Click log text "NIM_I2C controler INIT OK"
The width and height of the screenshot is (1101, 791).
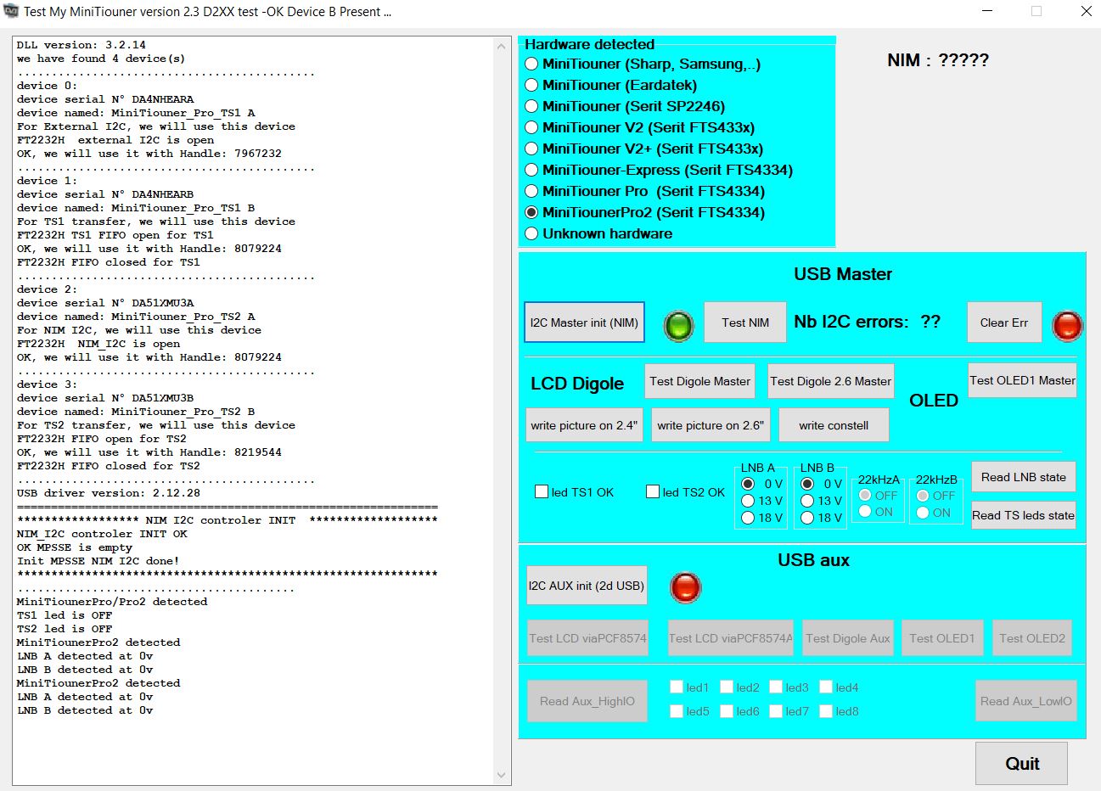point(102,534)
